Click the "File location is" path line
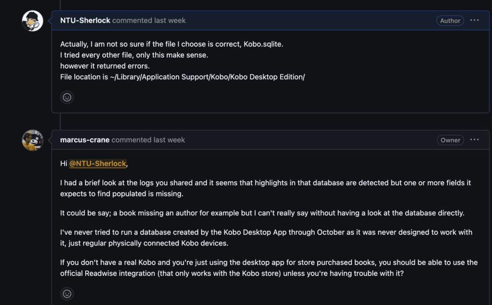 183,77
